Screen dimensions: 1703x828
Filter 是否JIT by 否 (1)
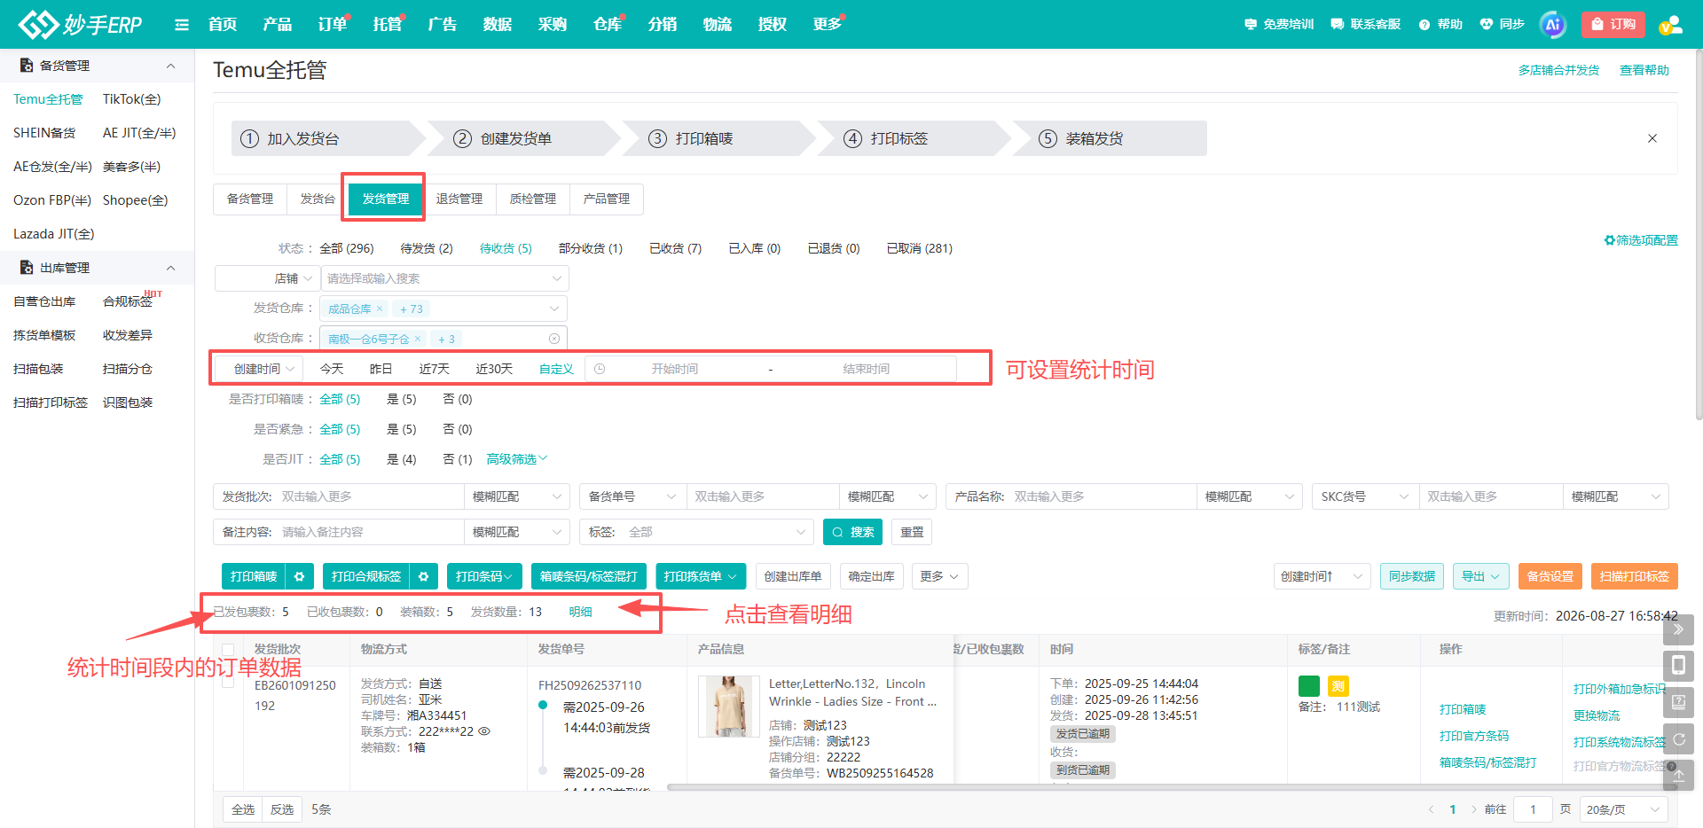457,459
